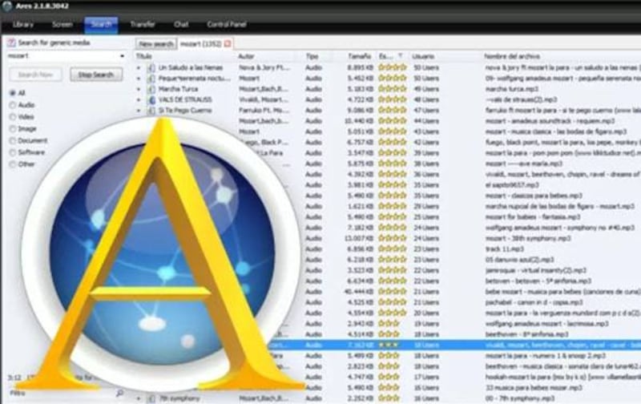The image size is (641, 404).
Task: Click the 'Search for generic media' help icon
Action: coord(11,42)
